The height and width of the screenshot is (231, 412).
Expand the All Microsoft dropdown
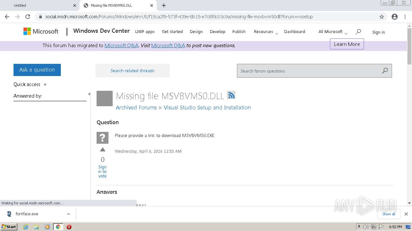[x=333, y=32]
